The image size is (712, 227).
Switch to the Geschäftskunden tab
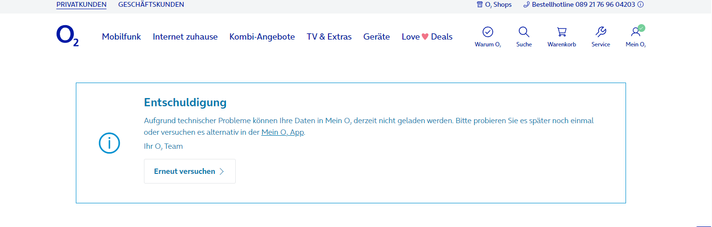151,4
